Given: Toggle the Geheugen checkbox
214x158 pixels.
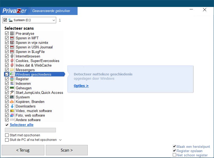Looking at the screenshot, I should 7,88.
